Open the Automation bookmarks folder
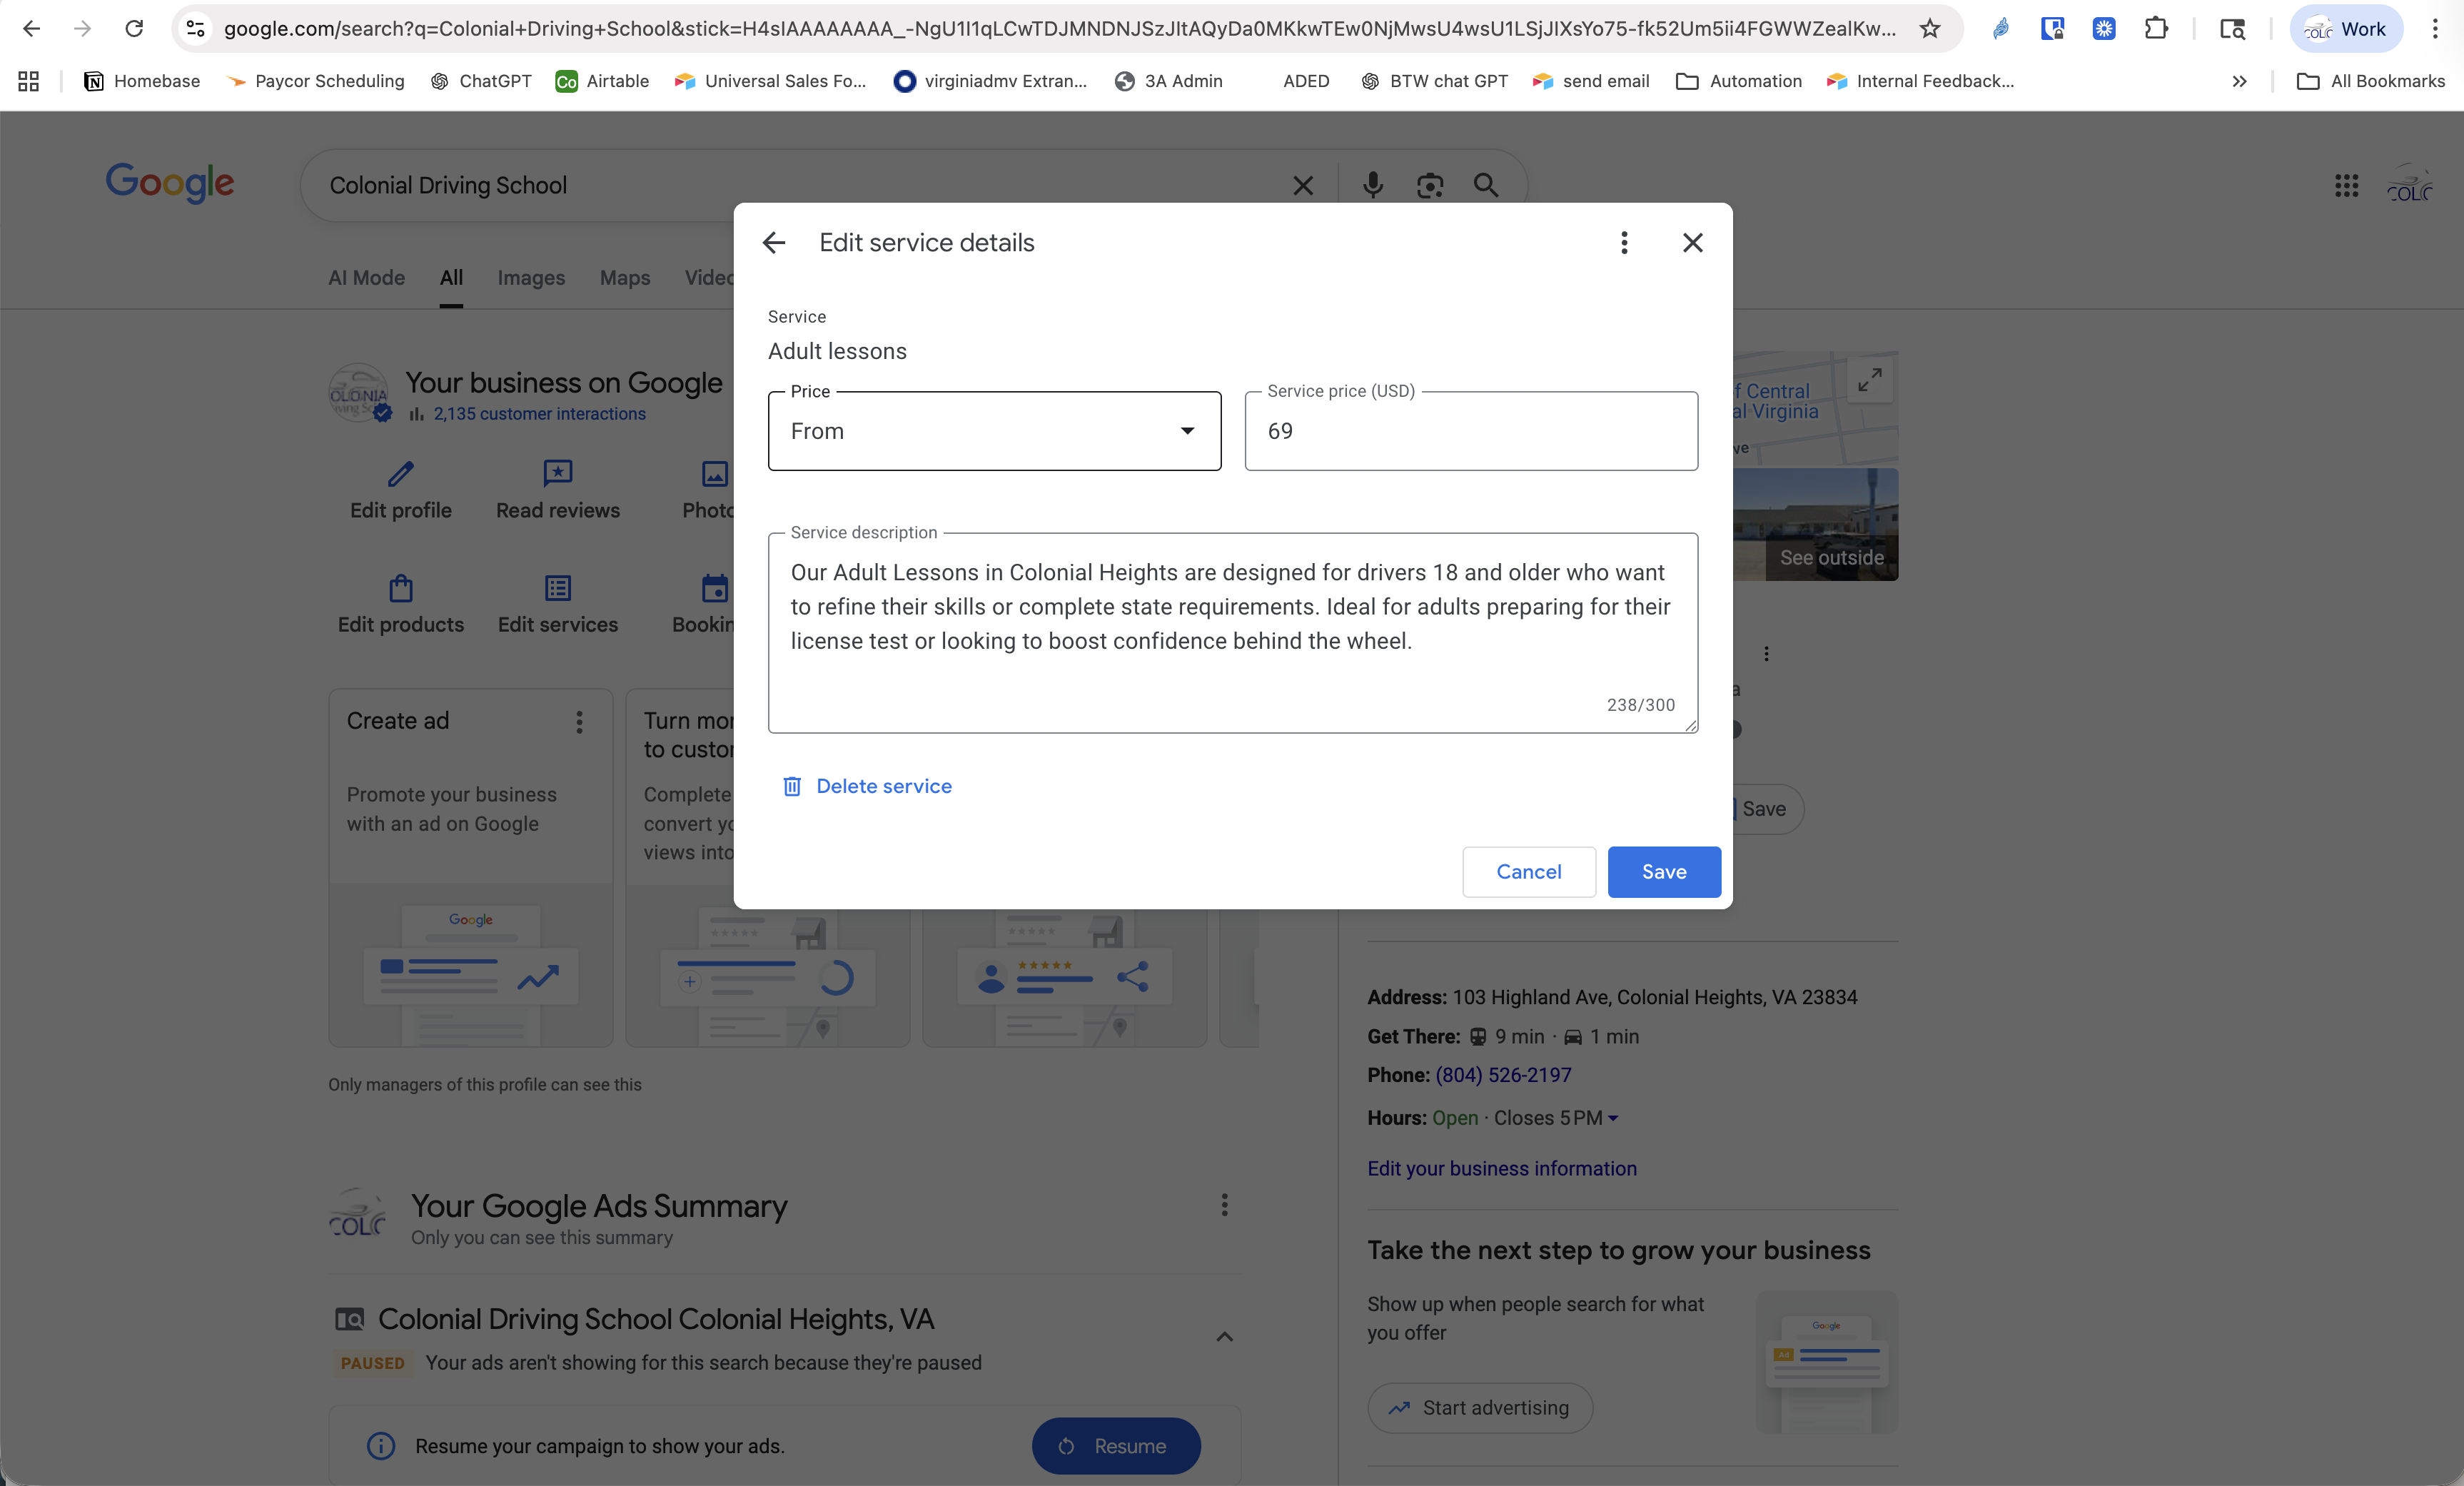 pos(1738,81)
